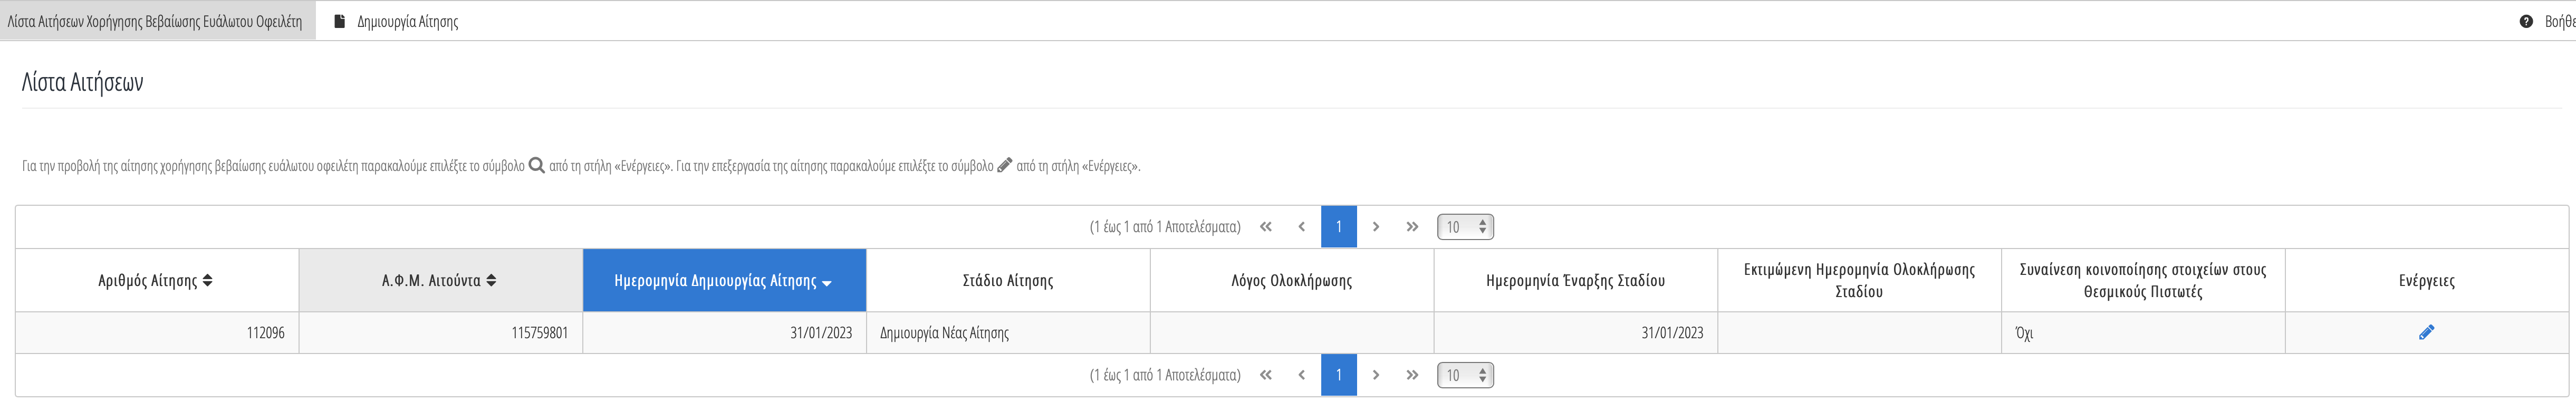Go to last page in bottom paginator
The image size is (2576, 401).
(x=1412, y=375)
